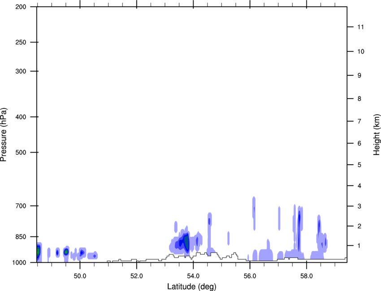Pick the 8 km height label
The width and height of the screenshot is (381, 291).
click(359, 98)
